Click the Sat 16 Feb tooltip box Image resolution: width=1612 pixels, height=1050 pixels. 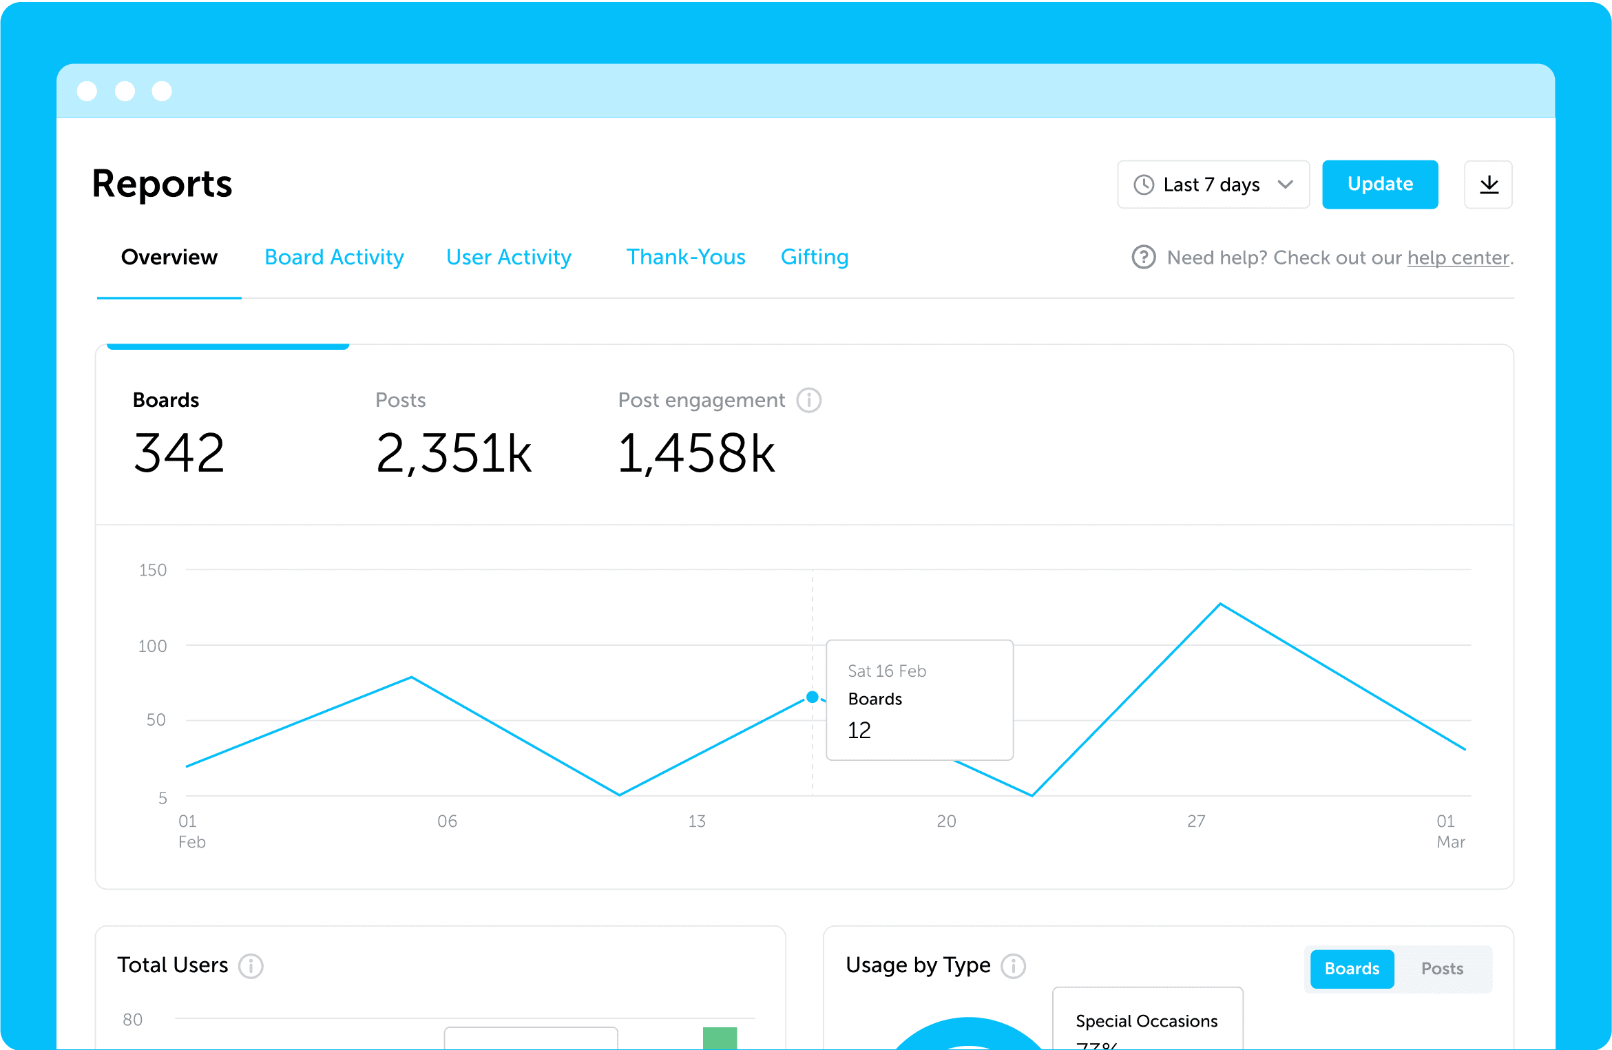click(x=919, y=700)
